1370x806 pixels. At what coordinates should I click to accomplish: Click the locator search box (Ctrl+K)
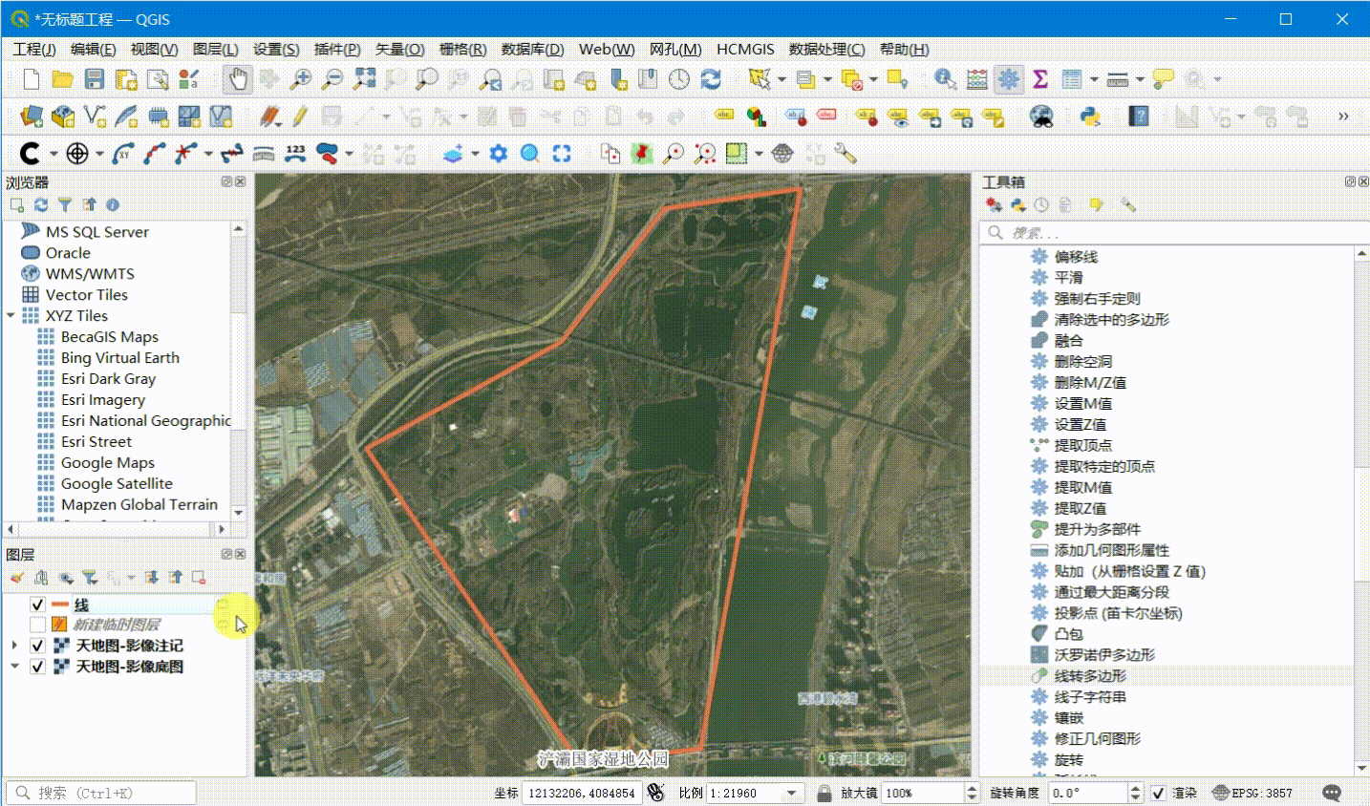101,793
